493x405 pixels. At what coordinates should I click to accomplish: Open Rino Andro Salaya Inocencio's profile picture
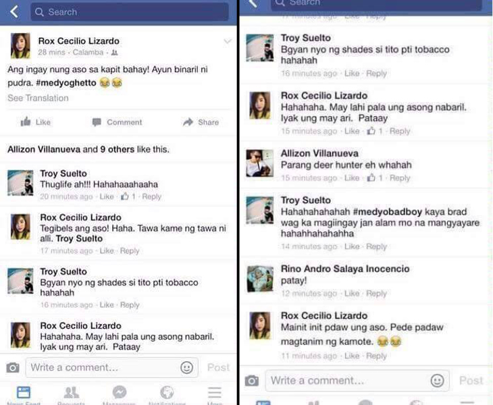[260, 279]
